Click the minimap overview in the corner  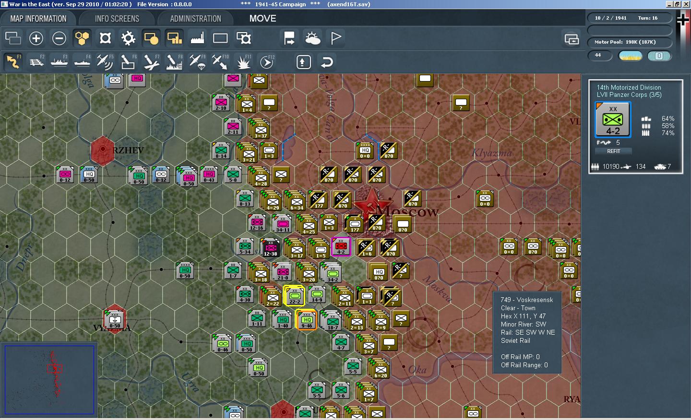pos(49,380)
